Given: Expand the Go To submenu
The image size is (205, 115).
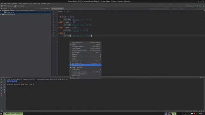Looking at the screenshot, I should [86, 59].
